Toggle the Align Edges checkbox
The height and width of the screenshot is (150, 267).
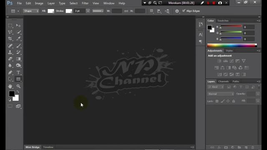[184, 11]
